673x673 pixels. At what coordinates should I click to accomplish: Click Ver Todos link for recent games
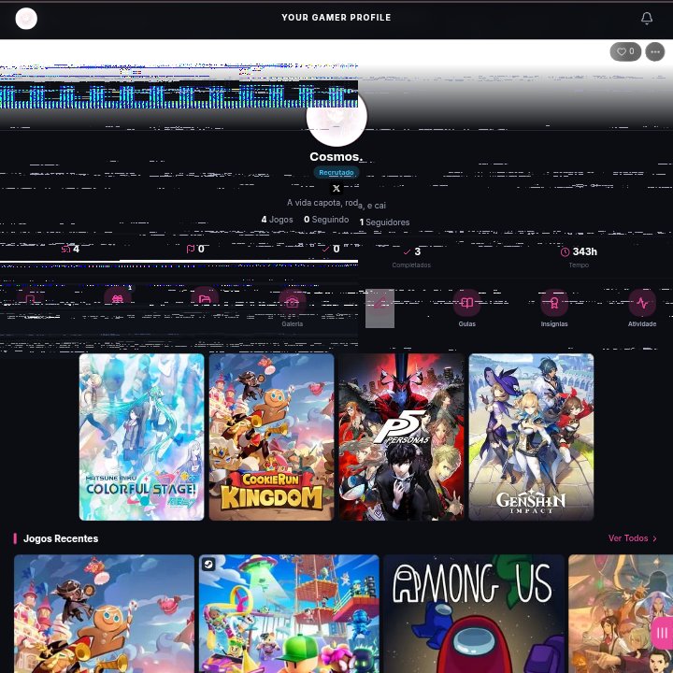[x=628, y=538]
